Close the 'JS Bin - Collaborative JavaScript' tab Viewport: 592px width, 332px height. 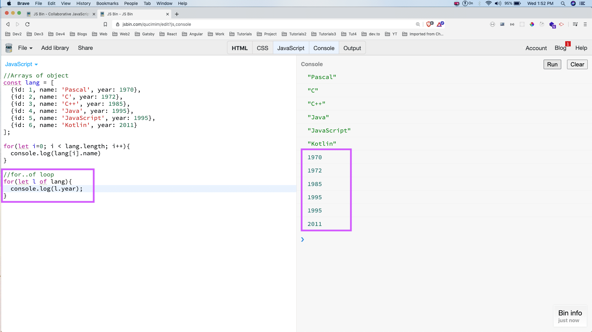[94, 14]
